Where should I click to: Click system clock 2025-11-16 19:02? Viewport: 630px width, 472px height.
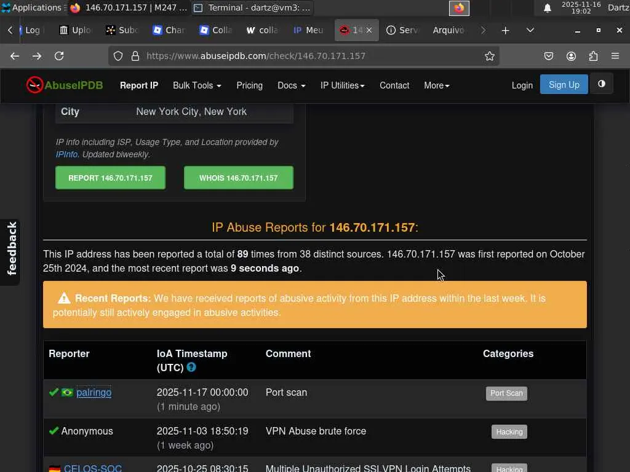(581, 7)
